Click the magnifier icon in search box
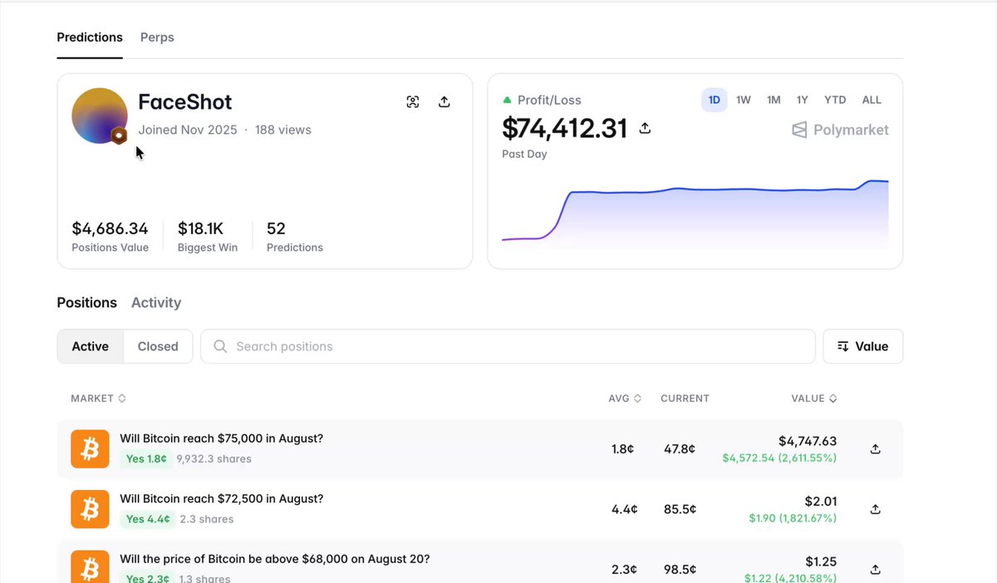The height and width of the screenshot is (583, 997). 220,346
